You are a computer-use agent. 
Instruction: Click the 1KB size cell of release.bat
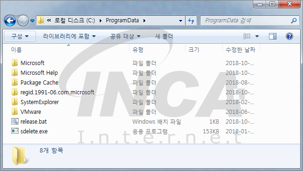214,122
